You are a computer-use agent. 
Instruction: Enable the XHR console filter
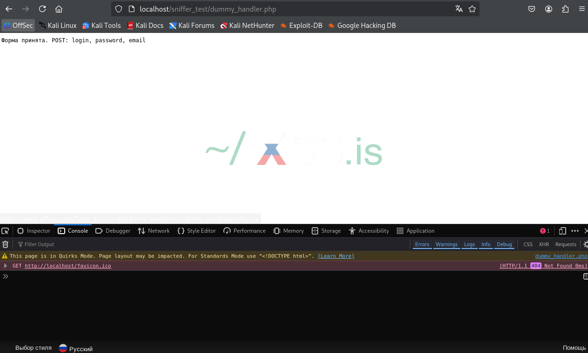point(544,244)
